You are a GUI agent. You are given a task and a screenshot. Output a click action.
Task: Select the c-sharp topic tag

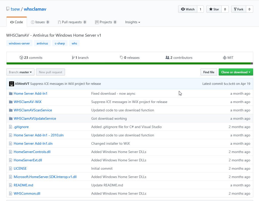(60, 43)
